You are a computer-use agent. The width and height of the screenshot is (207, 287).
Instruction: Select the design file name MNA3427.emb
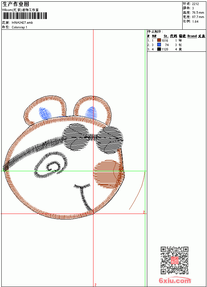tap(22, 23)
